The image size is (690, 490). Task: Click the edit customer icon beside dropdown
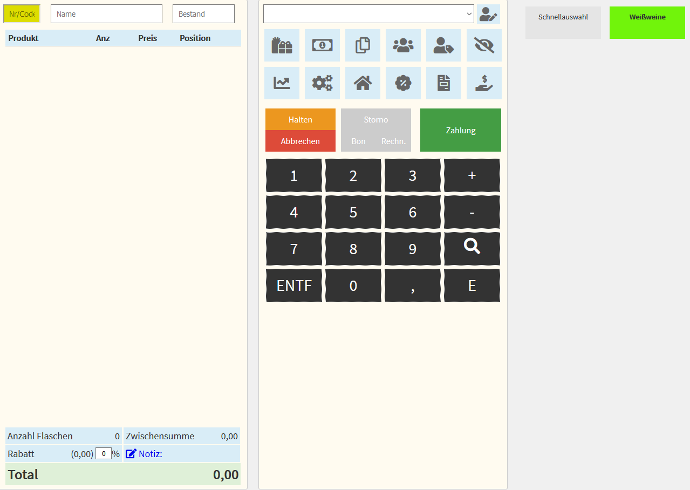[488, 14]
